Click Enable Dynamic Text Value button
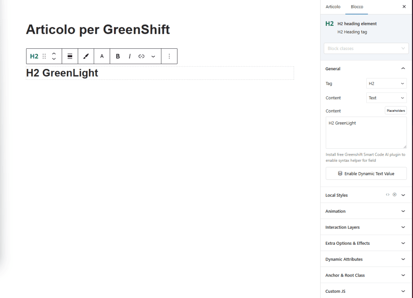 (x=366, y=173)
